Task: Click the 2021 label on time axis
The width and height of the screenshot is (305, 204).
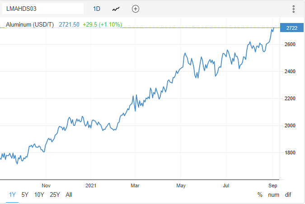Action: 91,185
